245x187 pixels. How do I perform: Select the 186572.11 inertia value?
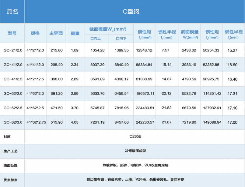[144, 94]
